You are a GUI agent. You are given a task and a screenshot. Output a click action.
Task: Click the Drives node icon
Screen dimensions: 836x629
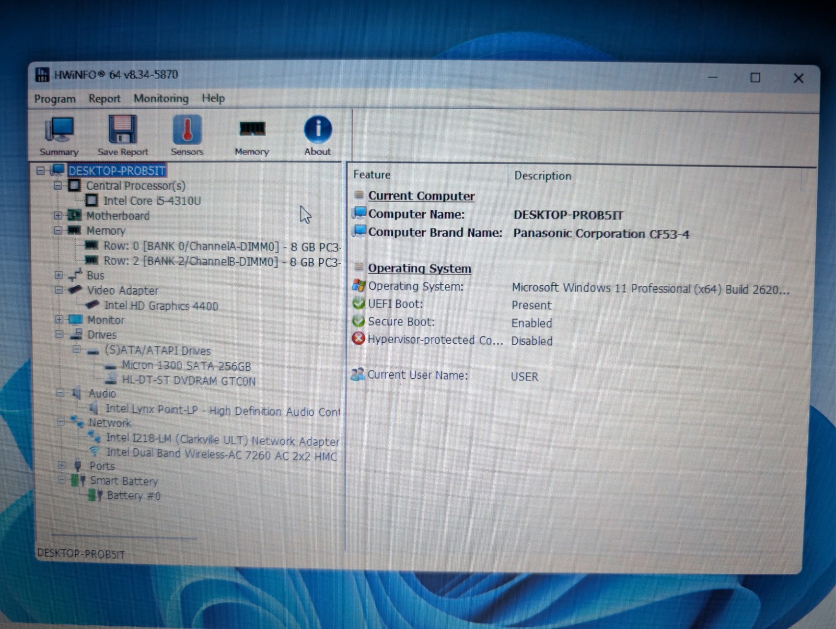76,334
